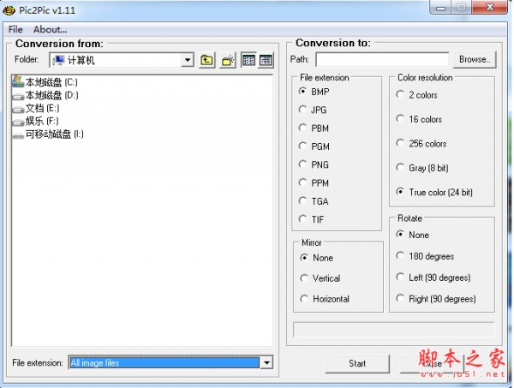Image resolution: width=514 pixels, height=388 pixels.
Task: Click the Start button
Action: point(357,363)
